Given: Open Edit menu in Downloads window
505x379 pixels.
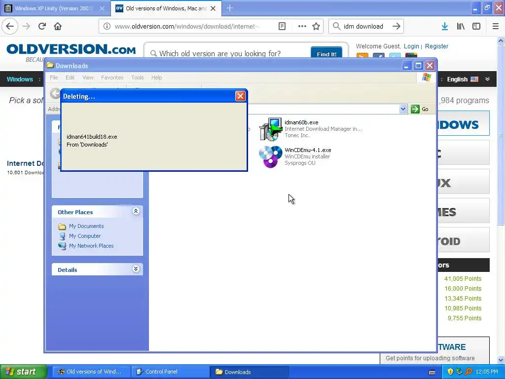Looking at the screenshot, I should click(x=70, y=77).
